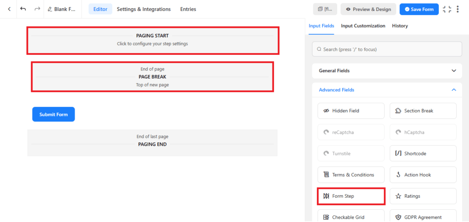Add an Action Hook field
Viewport: 469px width, 222px height.
[423, 175]
